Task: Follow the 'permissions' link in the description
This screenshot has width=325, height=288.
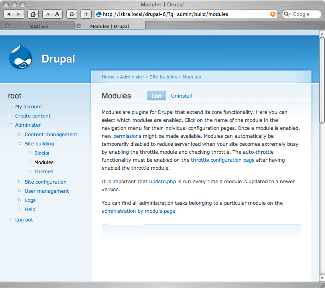Action: point(127,136)
